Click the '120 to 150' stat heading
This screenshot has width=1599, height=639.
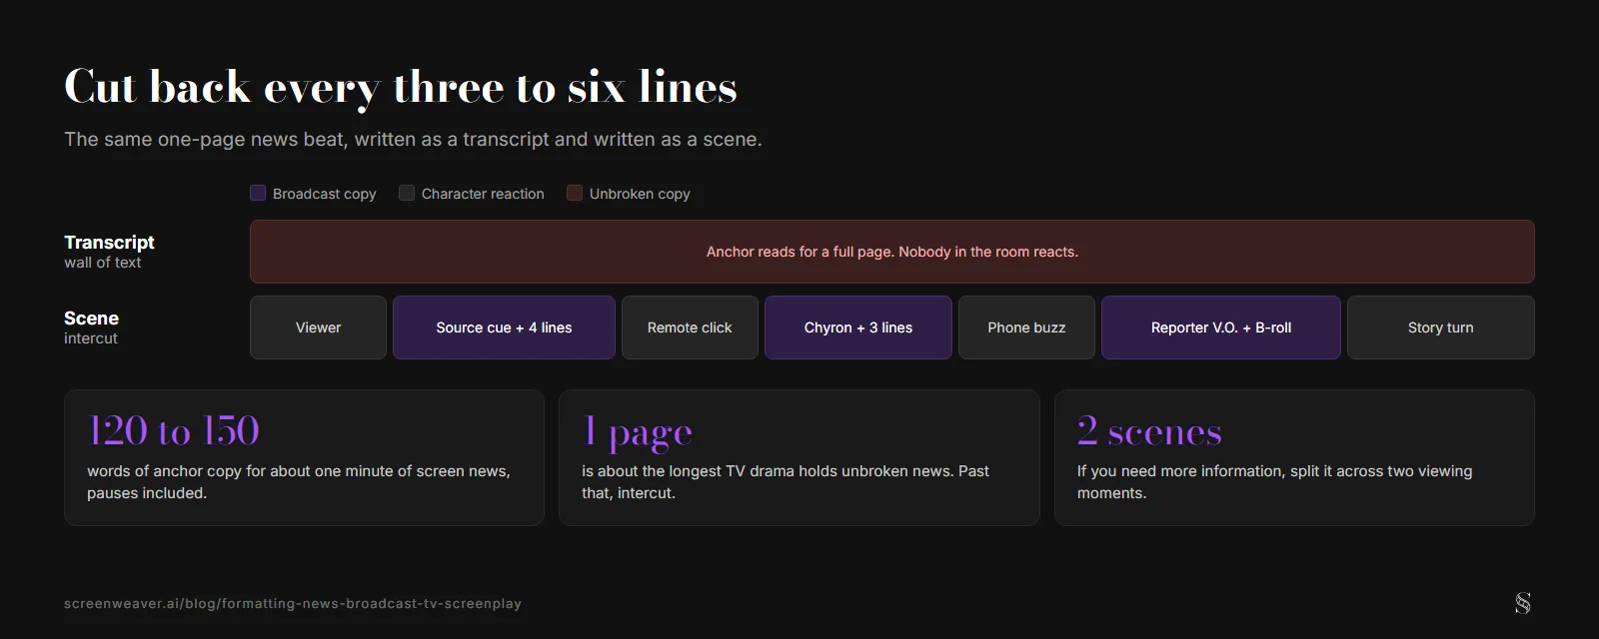point(174,430)
